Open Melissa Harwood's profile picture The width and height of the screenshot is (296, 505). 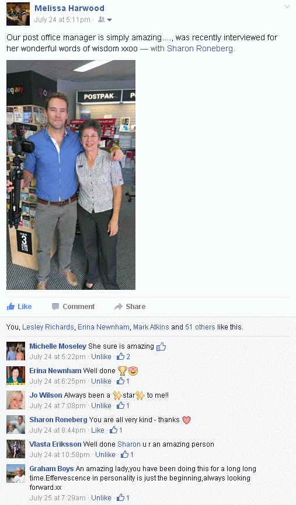18,14
